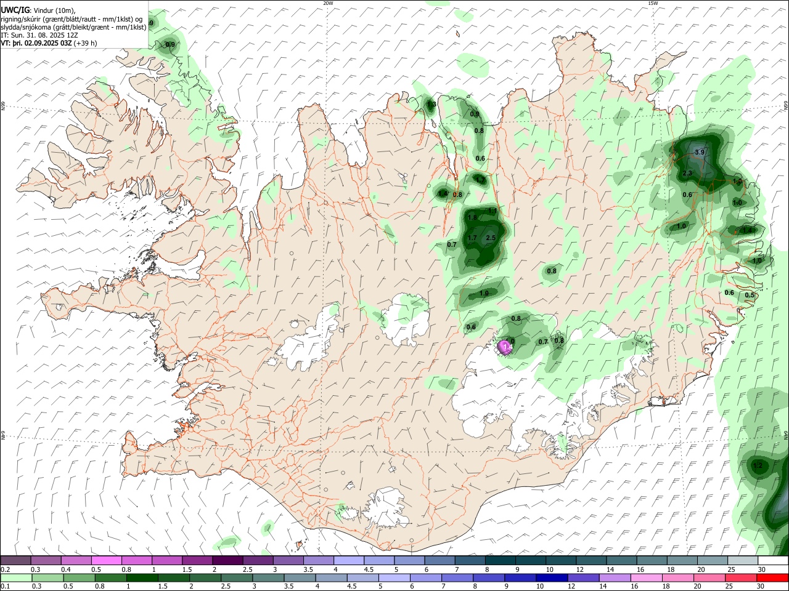This screenshot has width=789, height=591.
Task: Click the 1.2 value offshore southeast
Action: tap(758, 466)
